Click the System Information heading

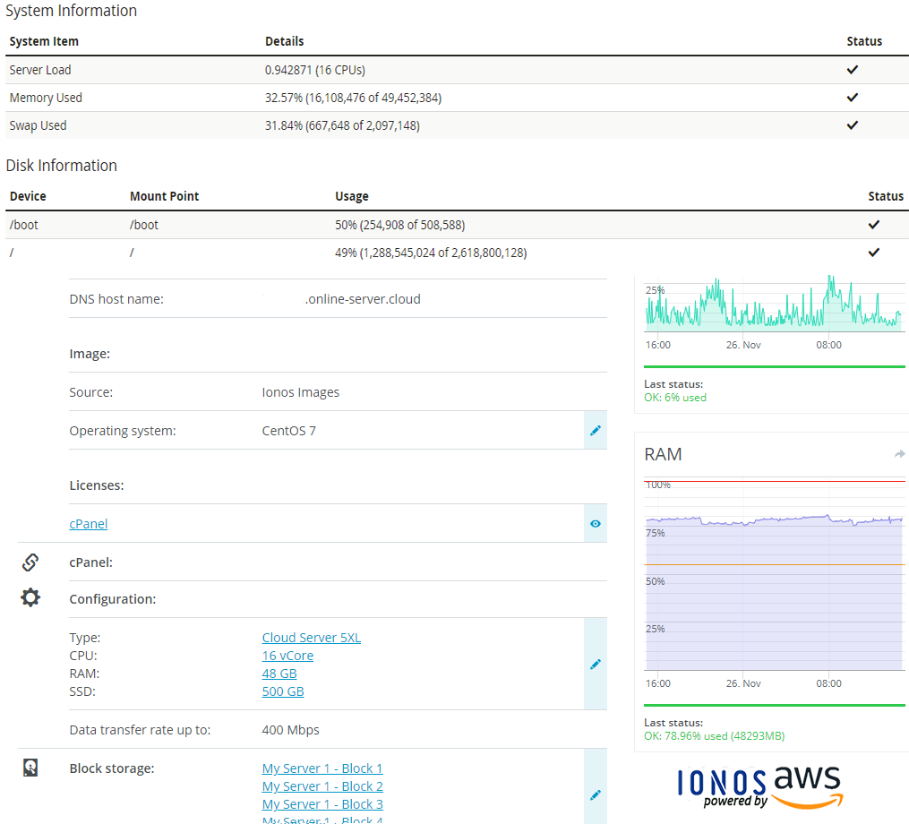coord(72,11)
